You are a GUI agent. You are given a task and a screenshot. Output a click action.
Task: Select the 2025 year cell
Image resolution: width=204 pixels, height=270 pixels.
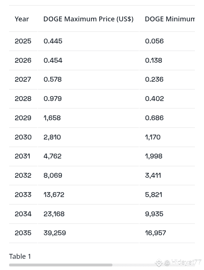tap(23, 41)
